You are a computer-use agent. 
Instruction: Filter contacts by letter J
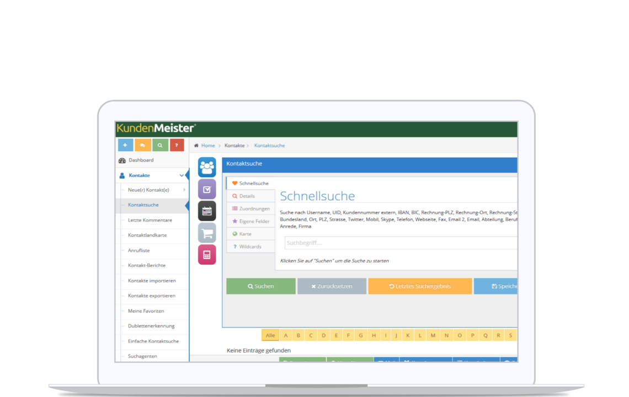396,335
